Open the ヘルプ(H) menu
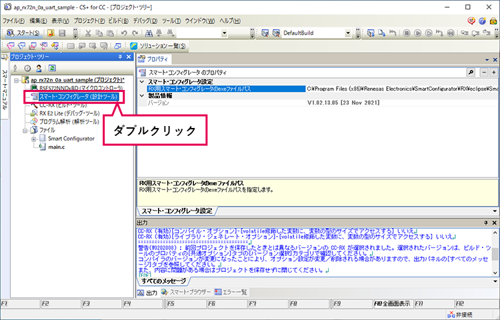500x320 pixels. pos(230,21)
